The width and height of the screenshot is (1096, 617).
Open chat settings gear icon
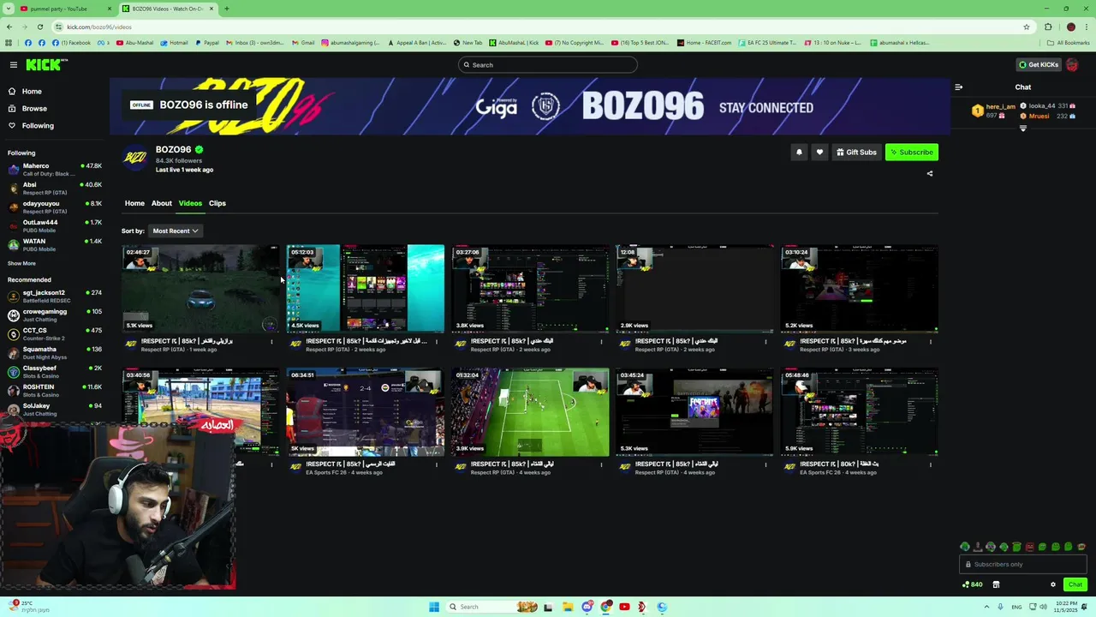(1053, 584)
